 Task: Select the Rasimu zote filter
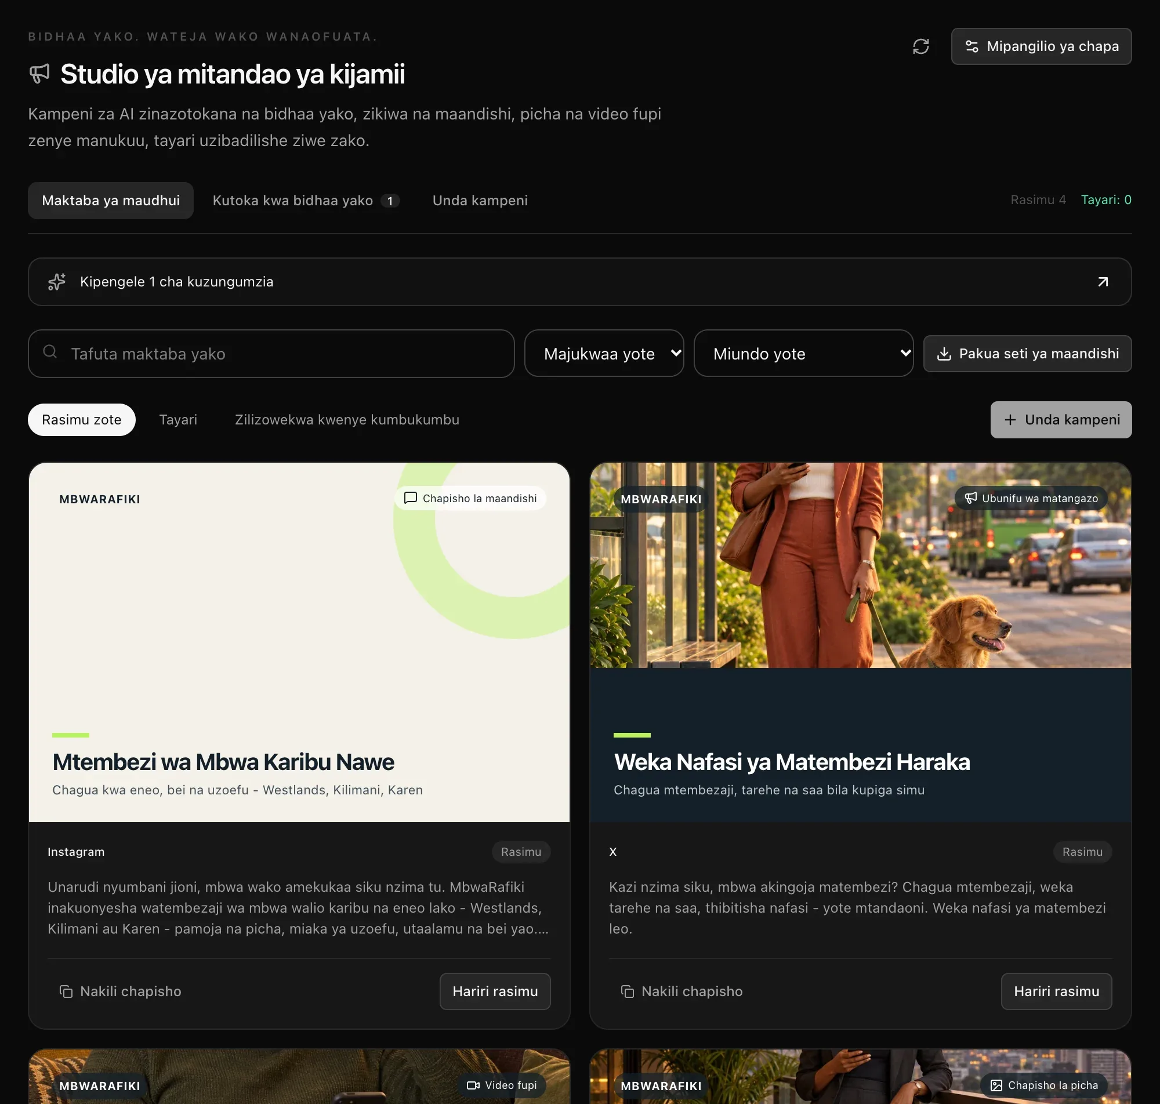click(82, 420)
